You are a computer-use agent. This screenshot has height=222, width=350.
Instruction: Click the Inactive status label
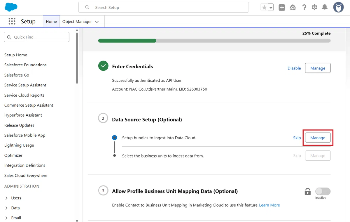pos(321,198)
